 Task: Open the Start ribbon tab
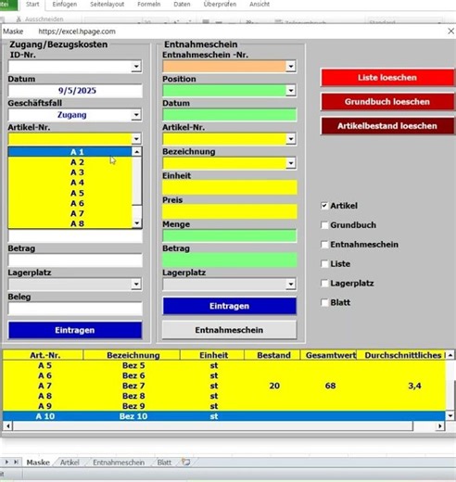(x=32, y=5)
